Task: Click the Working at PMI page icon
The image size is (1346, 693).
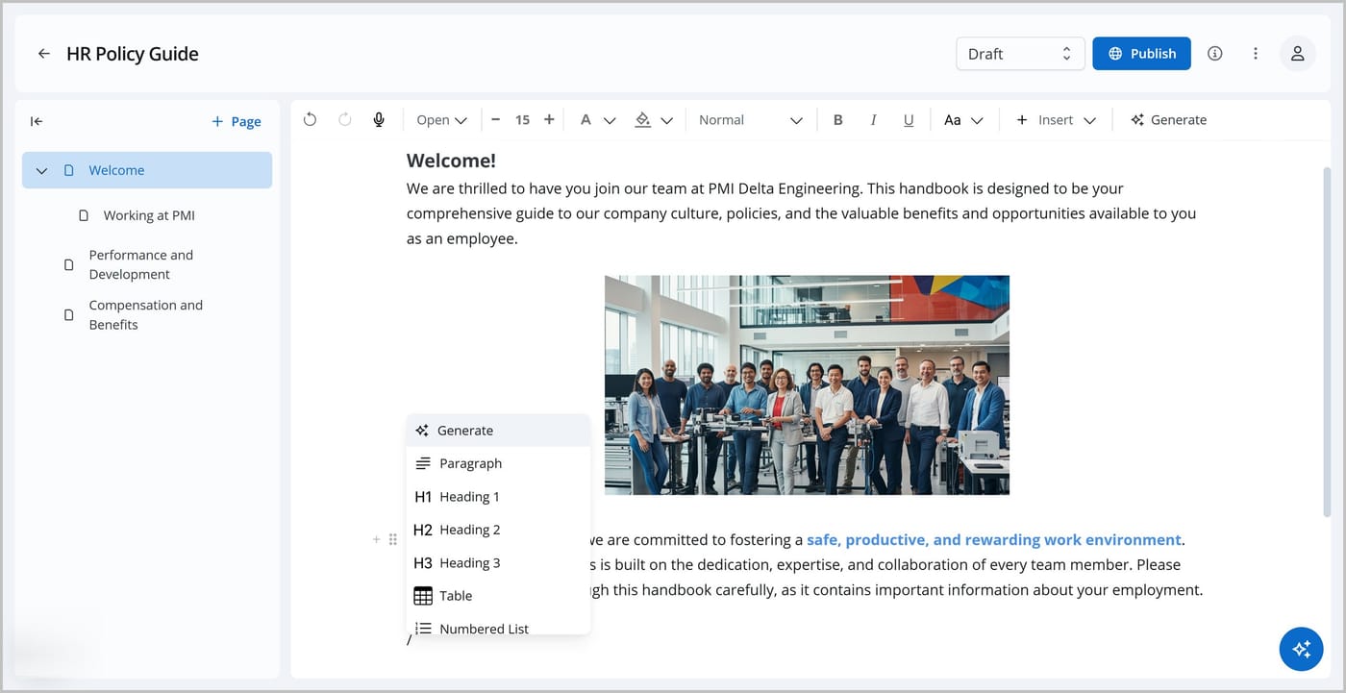Action: (84, 215)
